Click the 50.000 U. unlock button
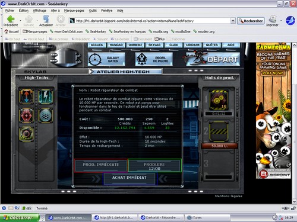 tap(219, 146)
